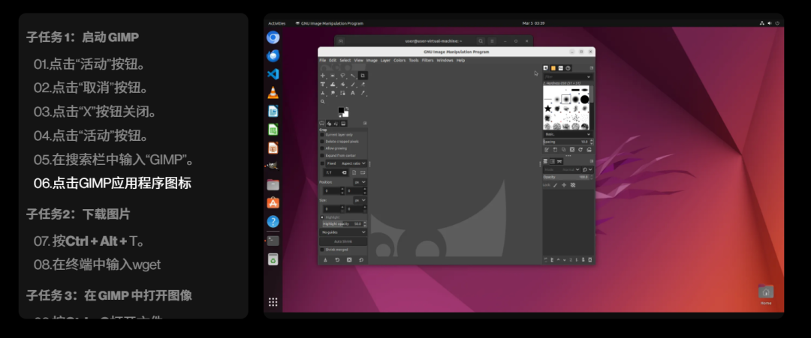Select the Paths tool

pos(343,93)
